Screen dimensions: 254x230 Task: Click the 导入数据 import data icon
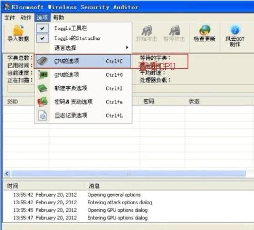pos(18,30)
